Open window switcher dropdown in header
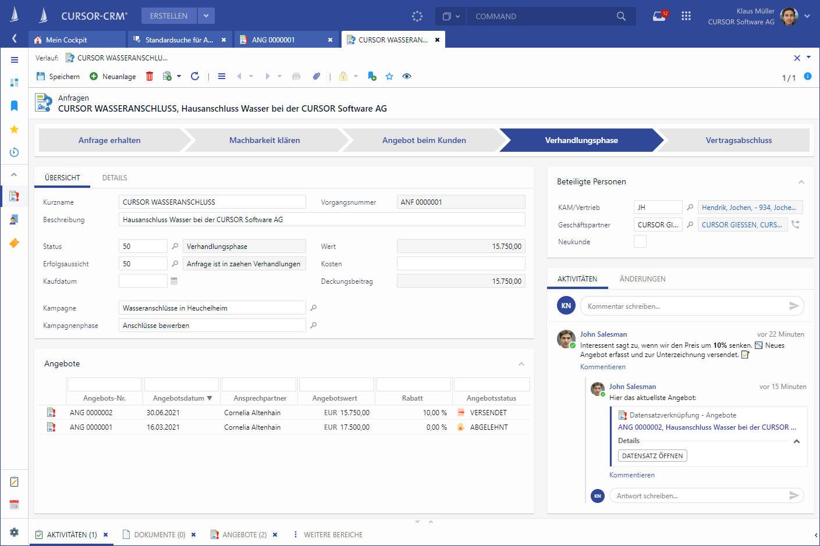Screen dimensions: 820x546 (x=451, y=16)
